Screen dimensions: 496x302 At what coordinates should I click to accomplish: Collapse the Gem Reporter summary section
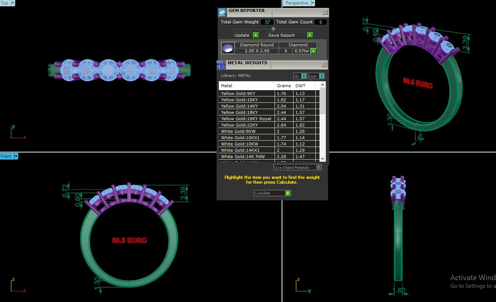273,29
